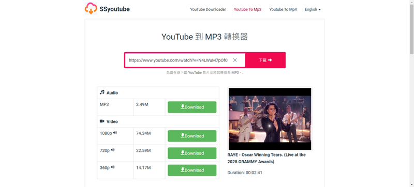
Task: Click the Duration: 00:02:41 text
Action: 245,173
